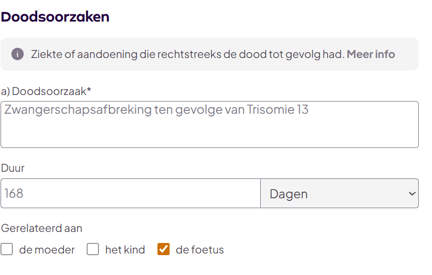Click the 168 value in the Duur field
This screenshot has height=275, width=432.
14,193
